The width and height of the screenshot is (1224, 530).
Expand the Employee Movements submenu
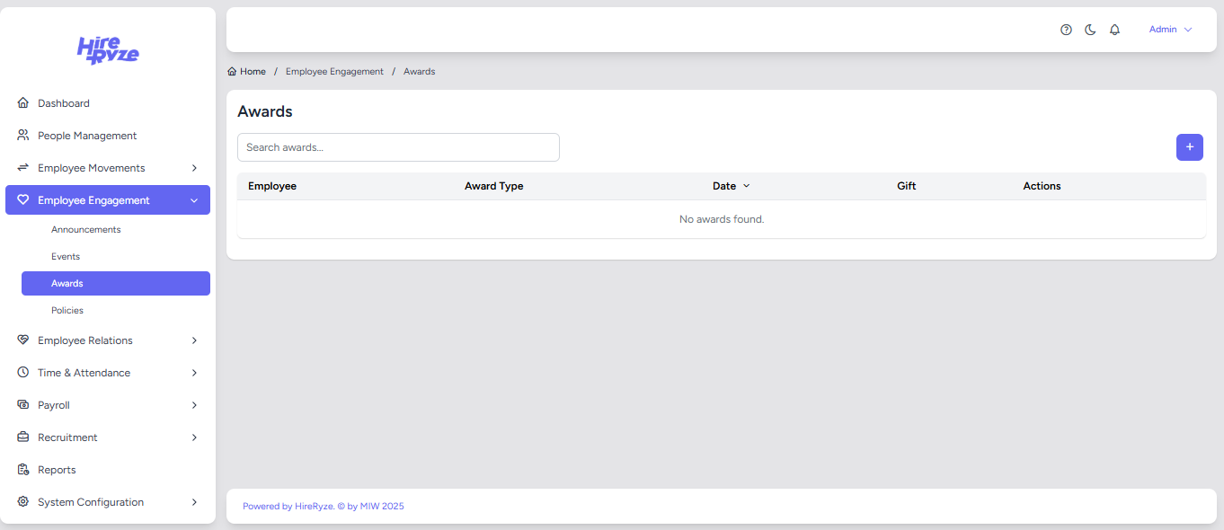click(x=194, y=168)
